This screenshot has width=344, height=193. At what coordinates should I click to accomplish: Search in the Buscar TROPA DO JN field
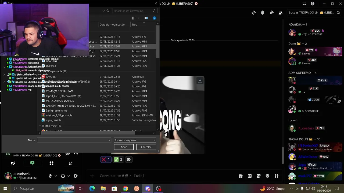point(313,13)
